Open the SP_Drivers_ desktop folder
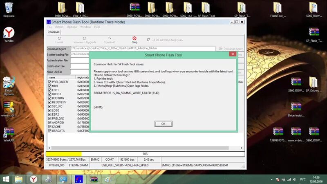The width and height of the screenshot is (327, 184). pyautogui.click(x=314, y=84)
